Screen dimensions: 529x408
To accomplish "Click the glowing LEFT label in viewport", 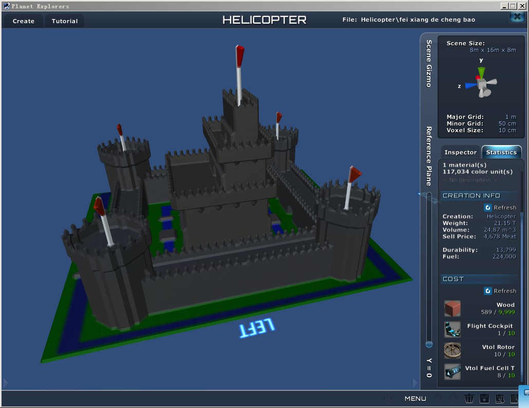I will [257, 328].
